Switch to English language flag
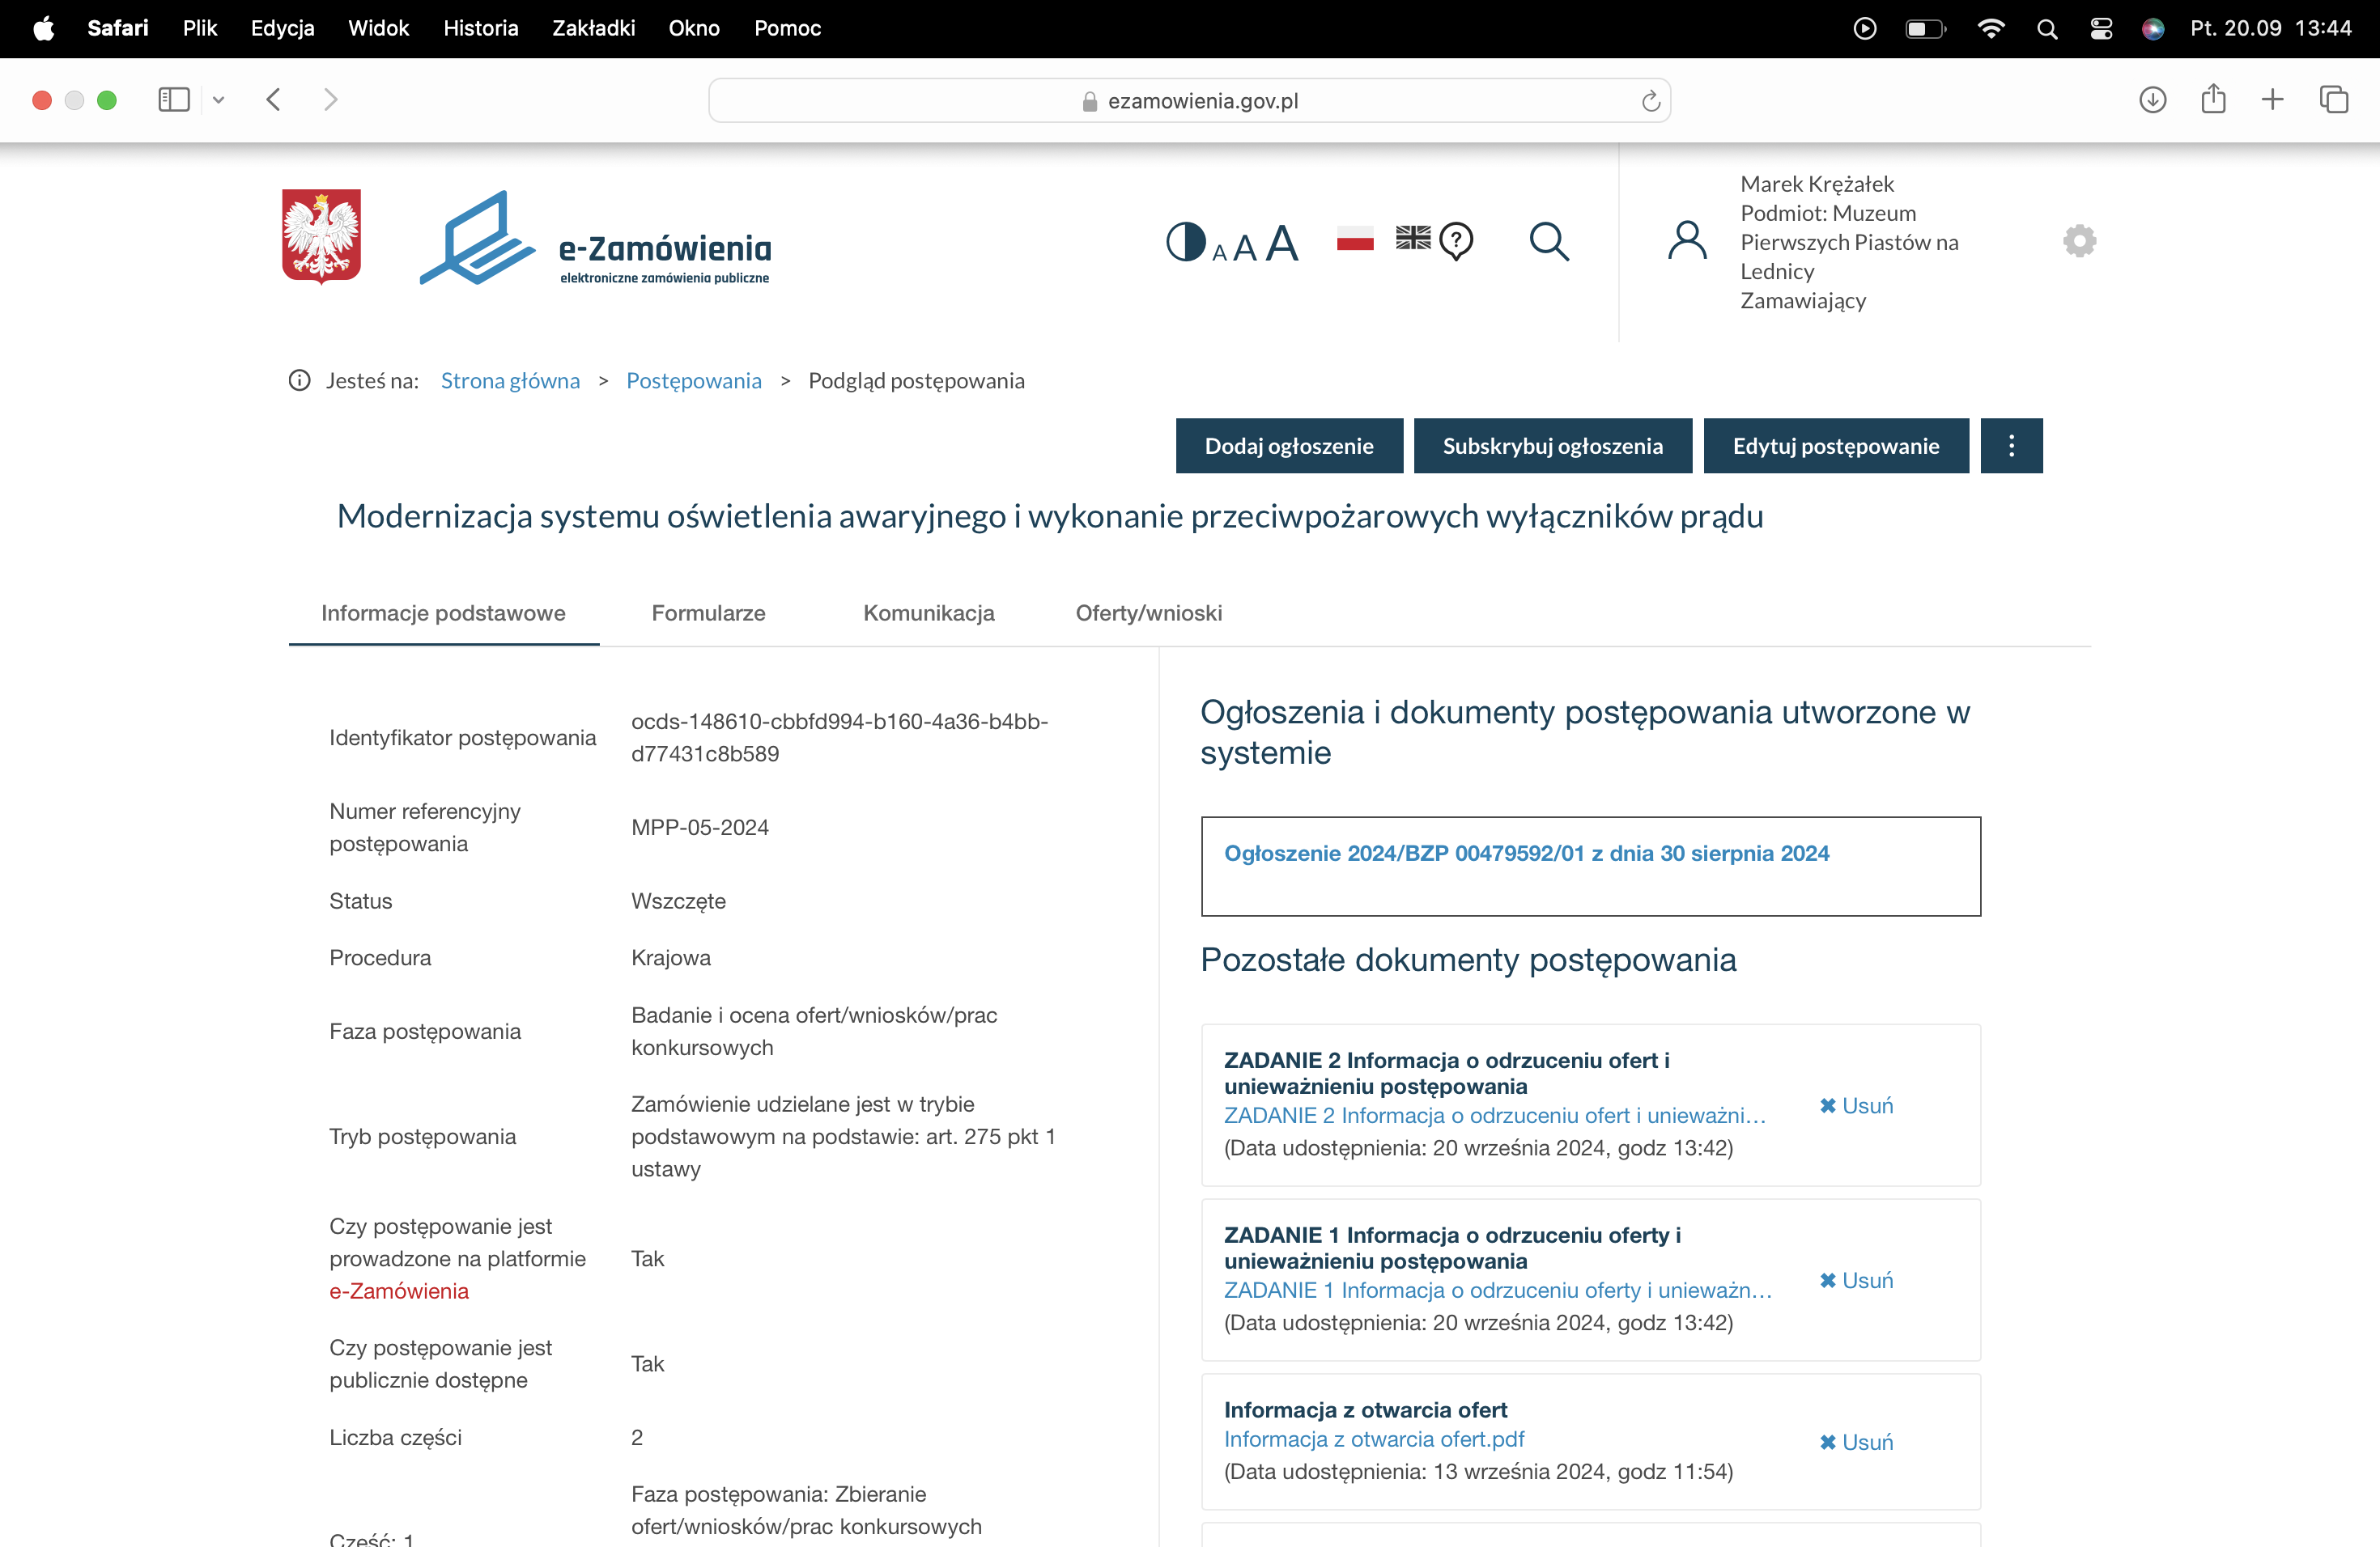This screenshot has width=2380, height=1547. tap(1413, 238)
